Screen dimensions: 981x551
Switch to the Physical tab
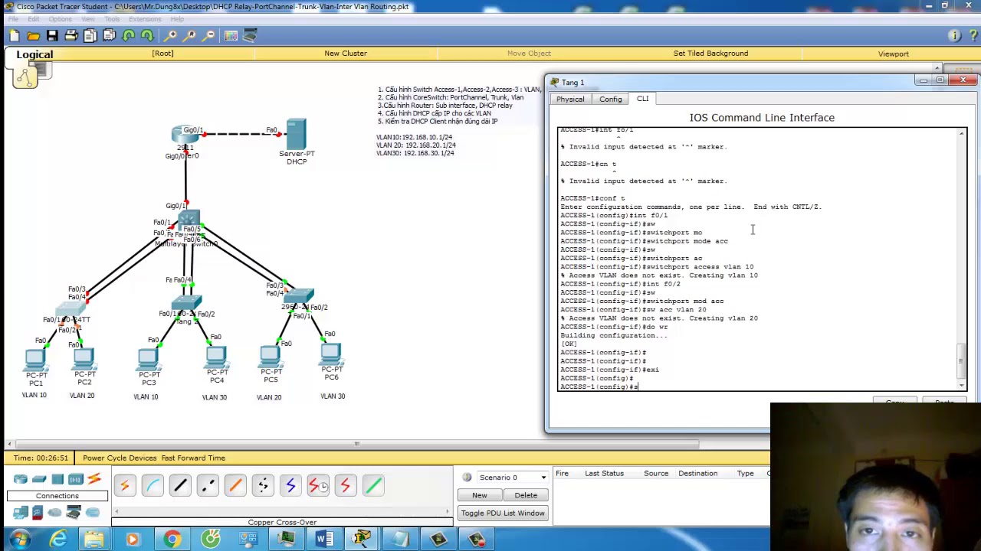point(570,99)
